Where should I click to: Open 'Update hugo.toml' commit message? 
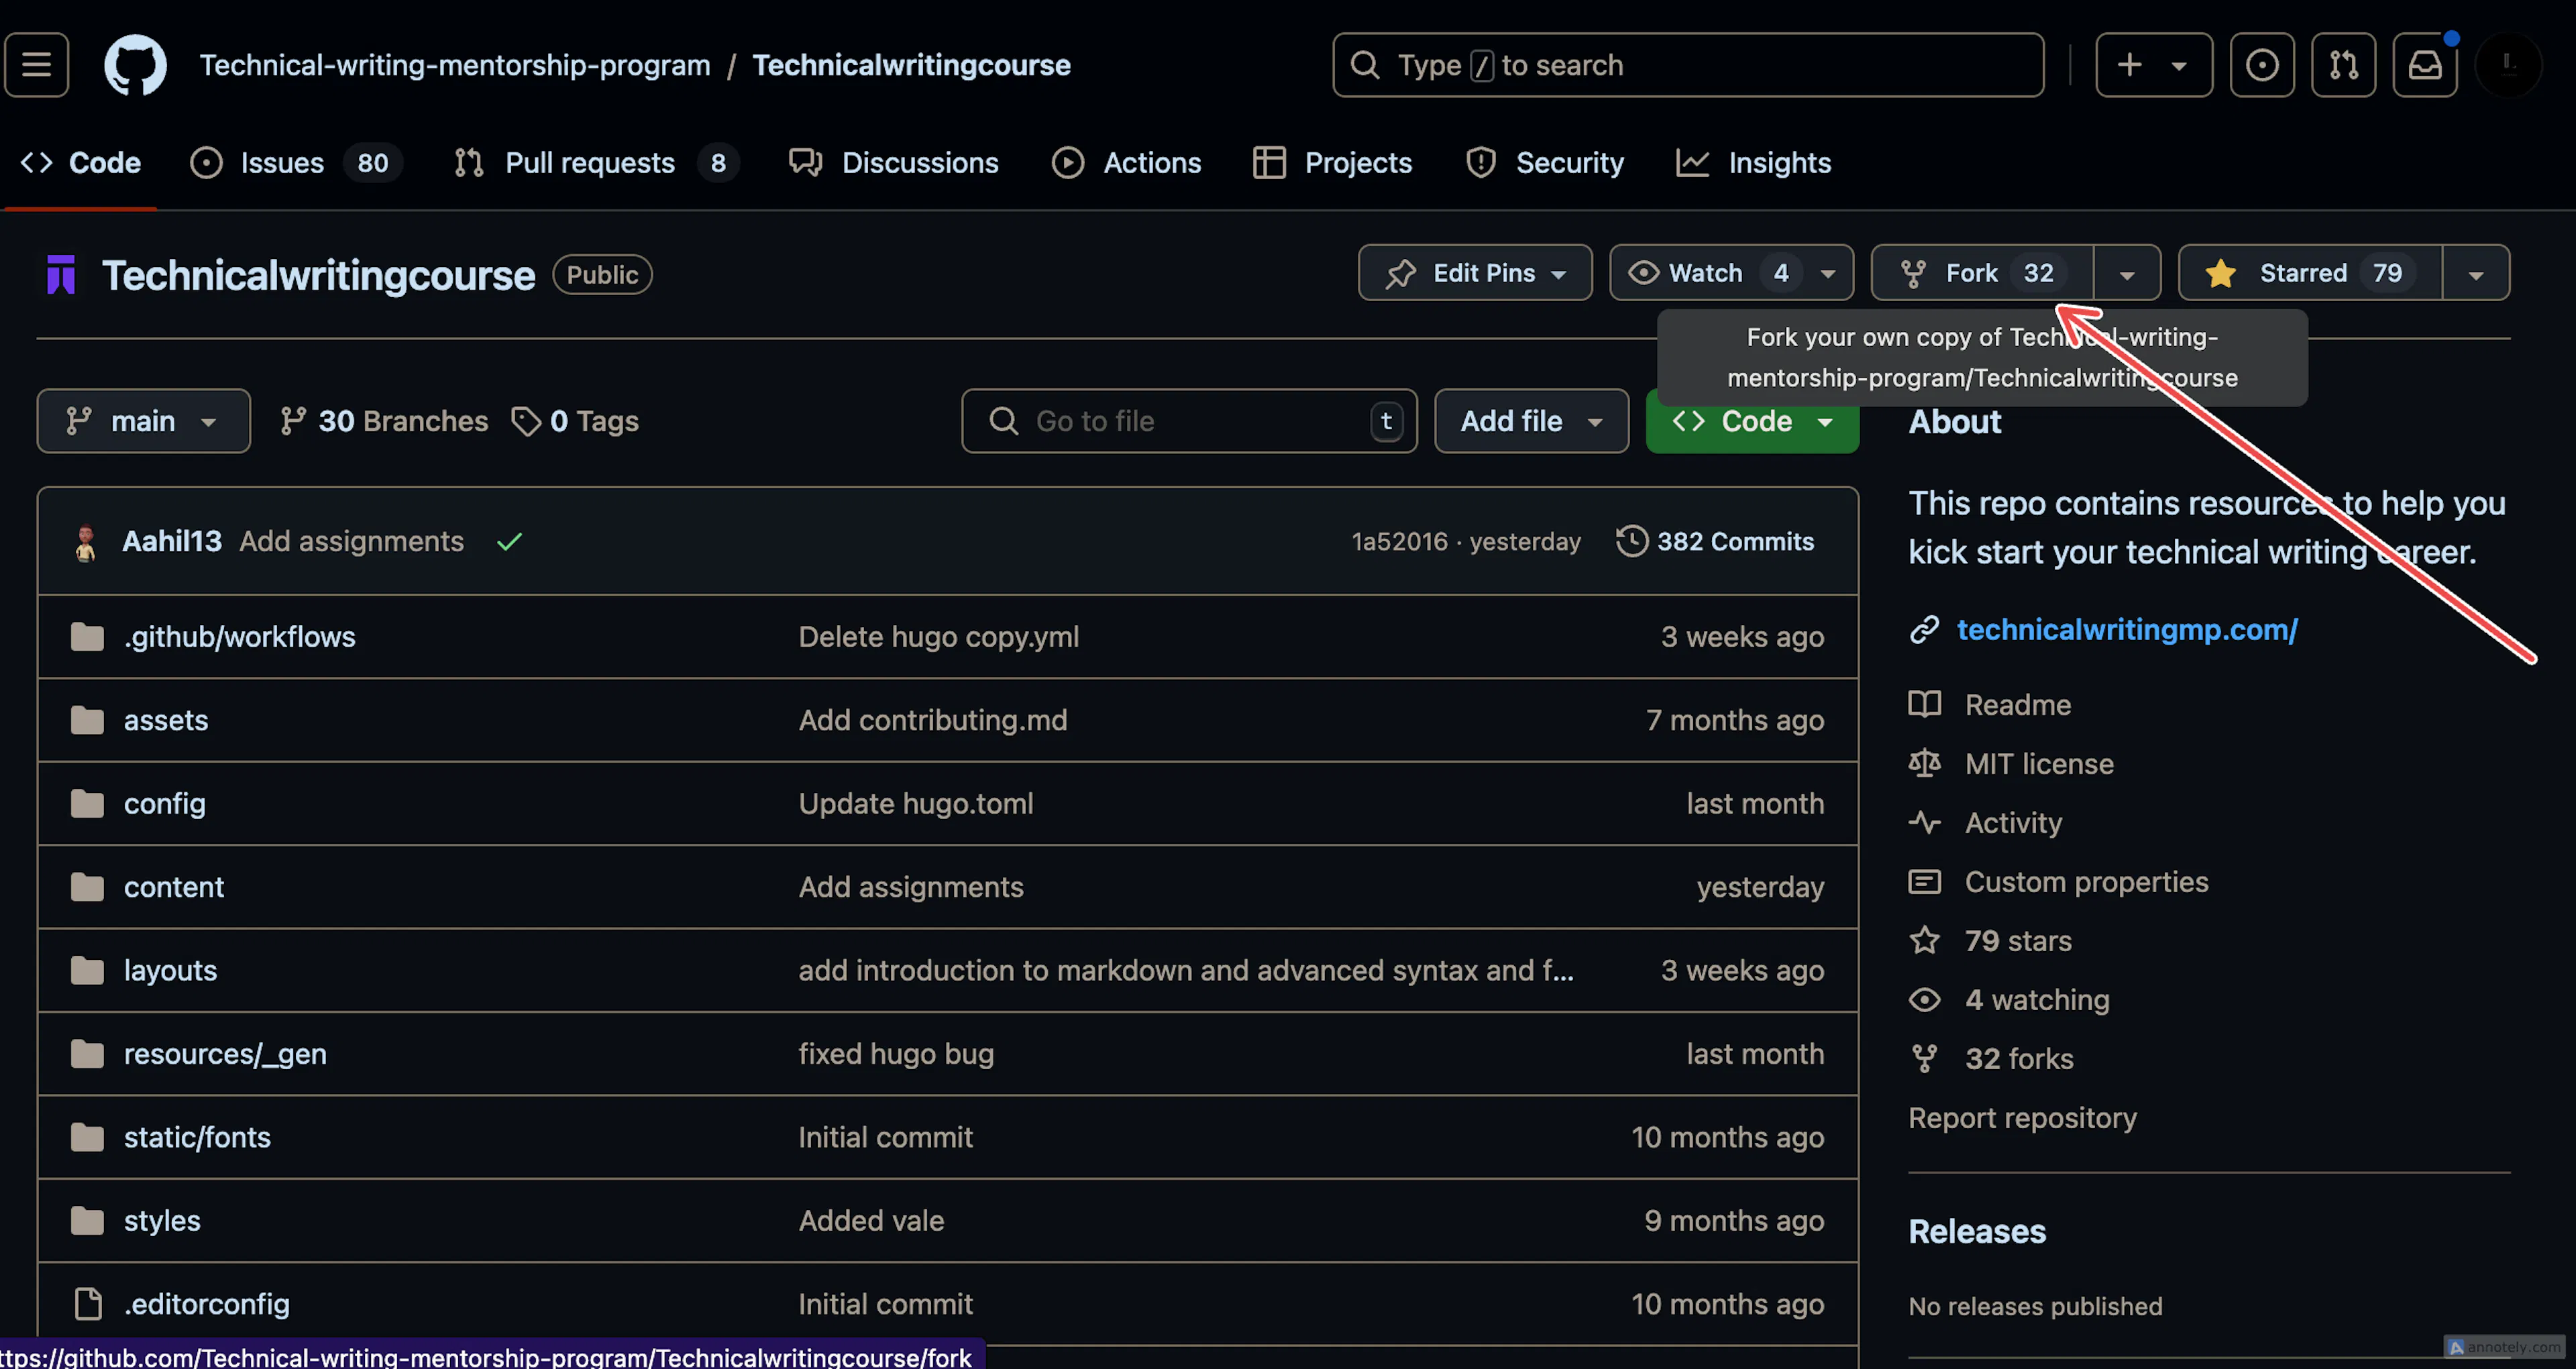[x=916, y=804]
